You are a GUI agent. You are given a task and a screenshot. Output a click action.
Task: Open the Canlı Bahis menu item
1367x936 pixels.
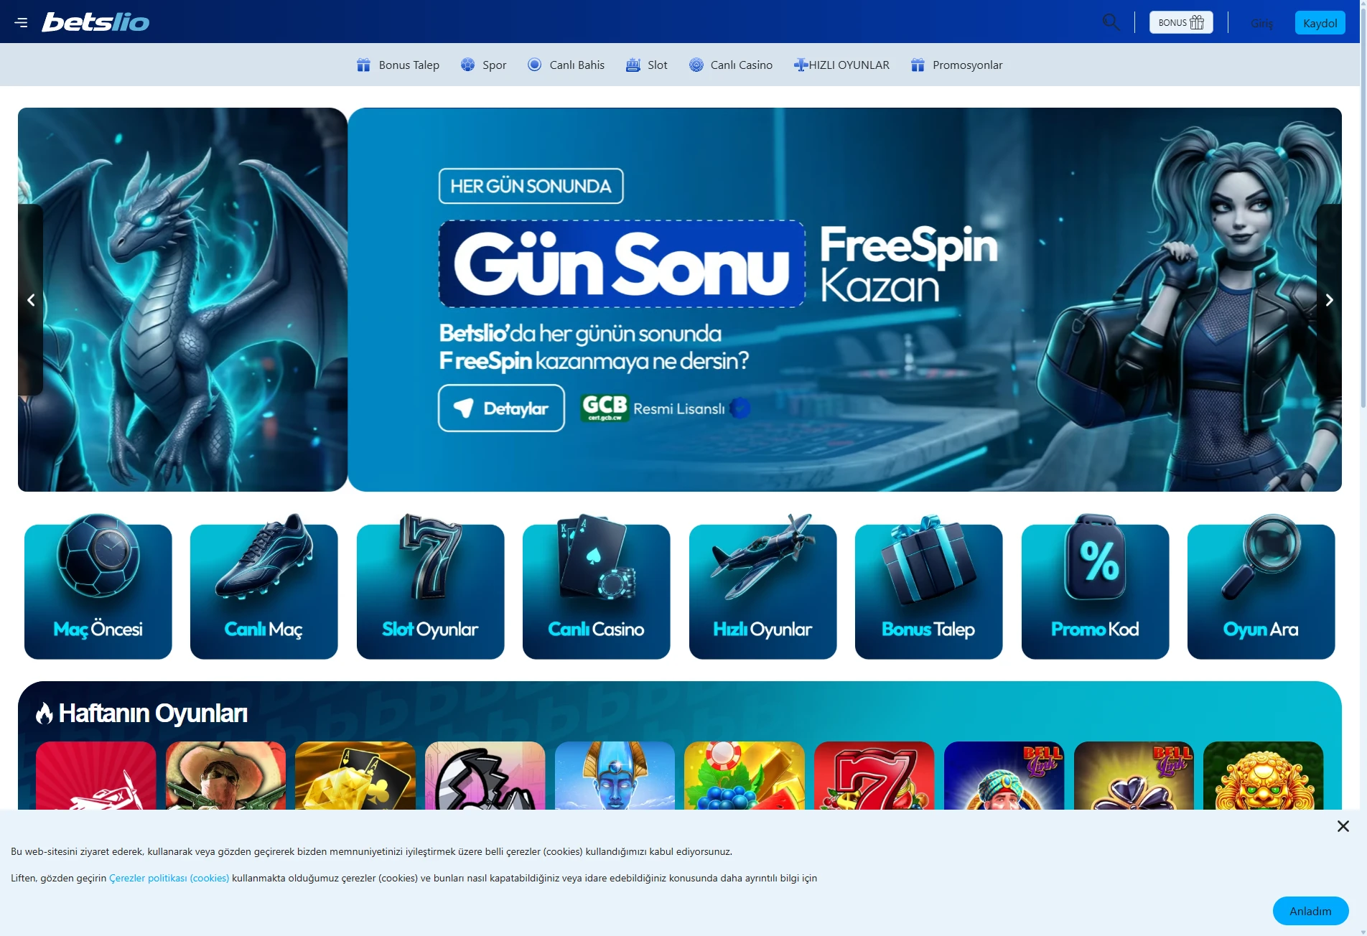[x=566, y=65]
